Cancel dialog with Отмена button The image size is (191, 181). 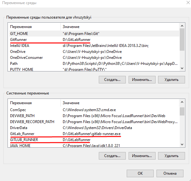[170, 173]
